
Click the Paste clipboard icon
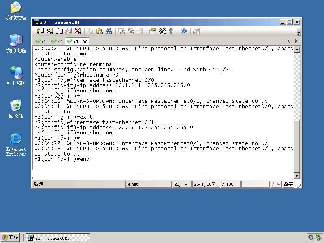[100, 31]
